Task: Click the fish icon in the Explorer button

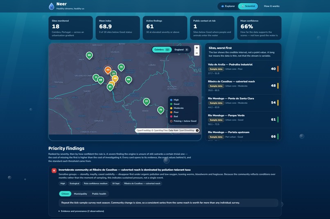Action: point(222,6)
